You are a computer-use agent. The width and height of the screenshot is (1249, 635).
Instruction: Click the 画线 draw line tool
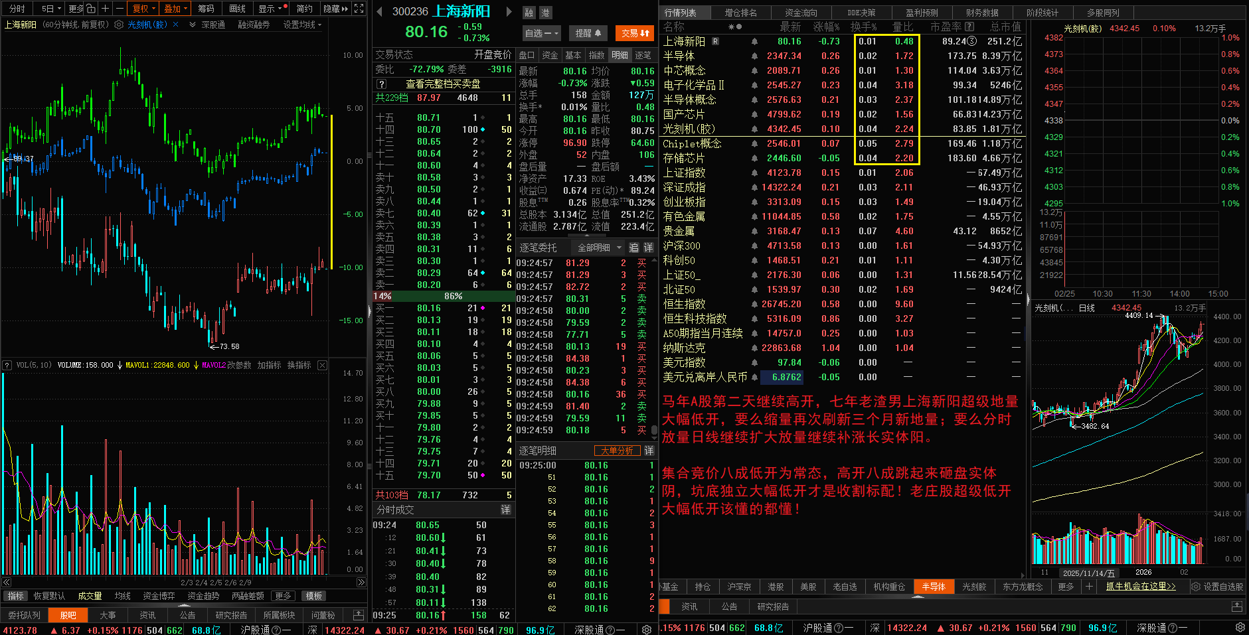pyautogui.click(x=237, y=9)
